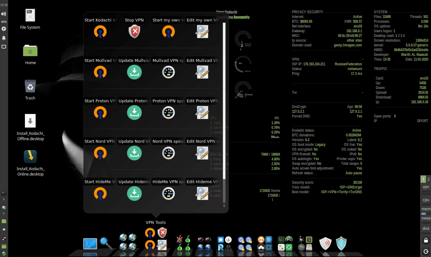Open the Tor tools onion group in dock

[x=183, y=243]
